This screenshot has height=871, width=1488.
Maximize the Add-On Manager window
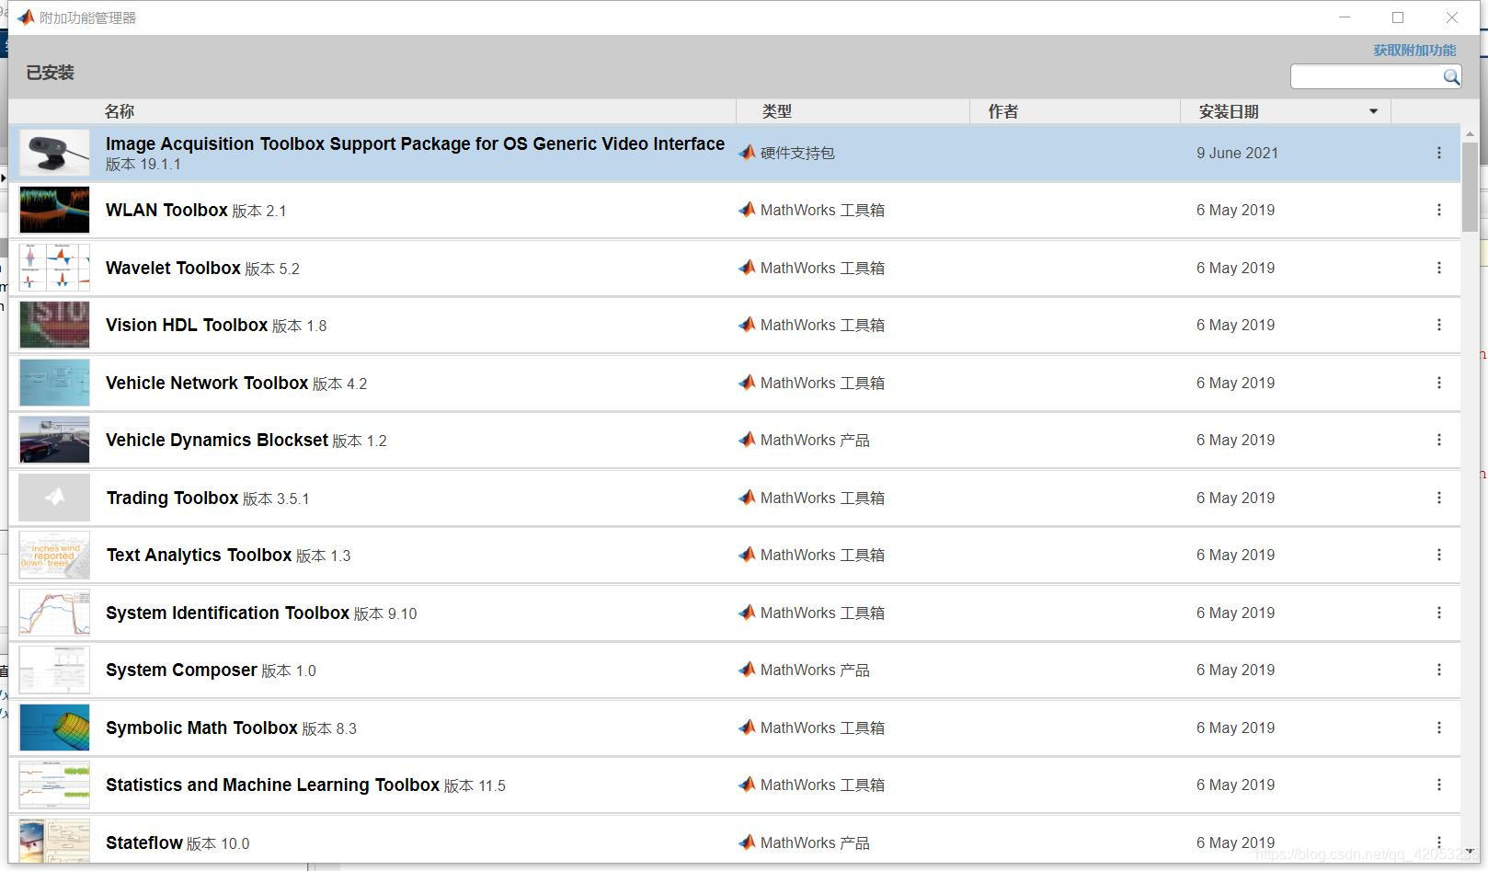coord(1398,17)
